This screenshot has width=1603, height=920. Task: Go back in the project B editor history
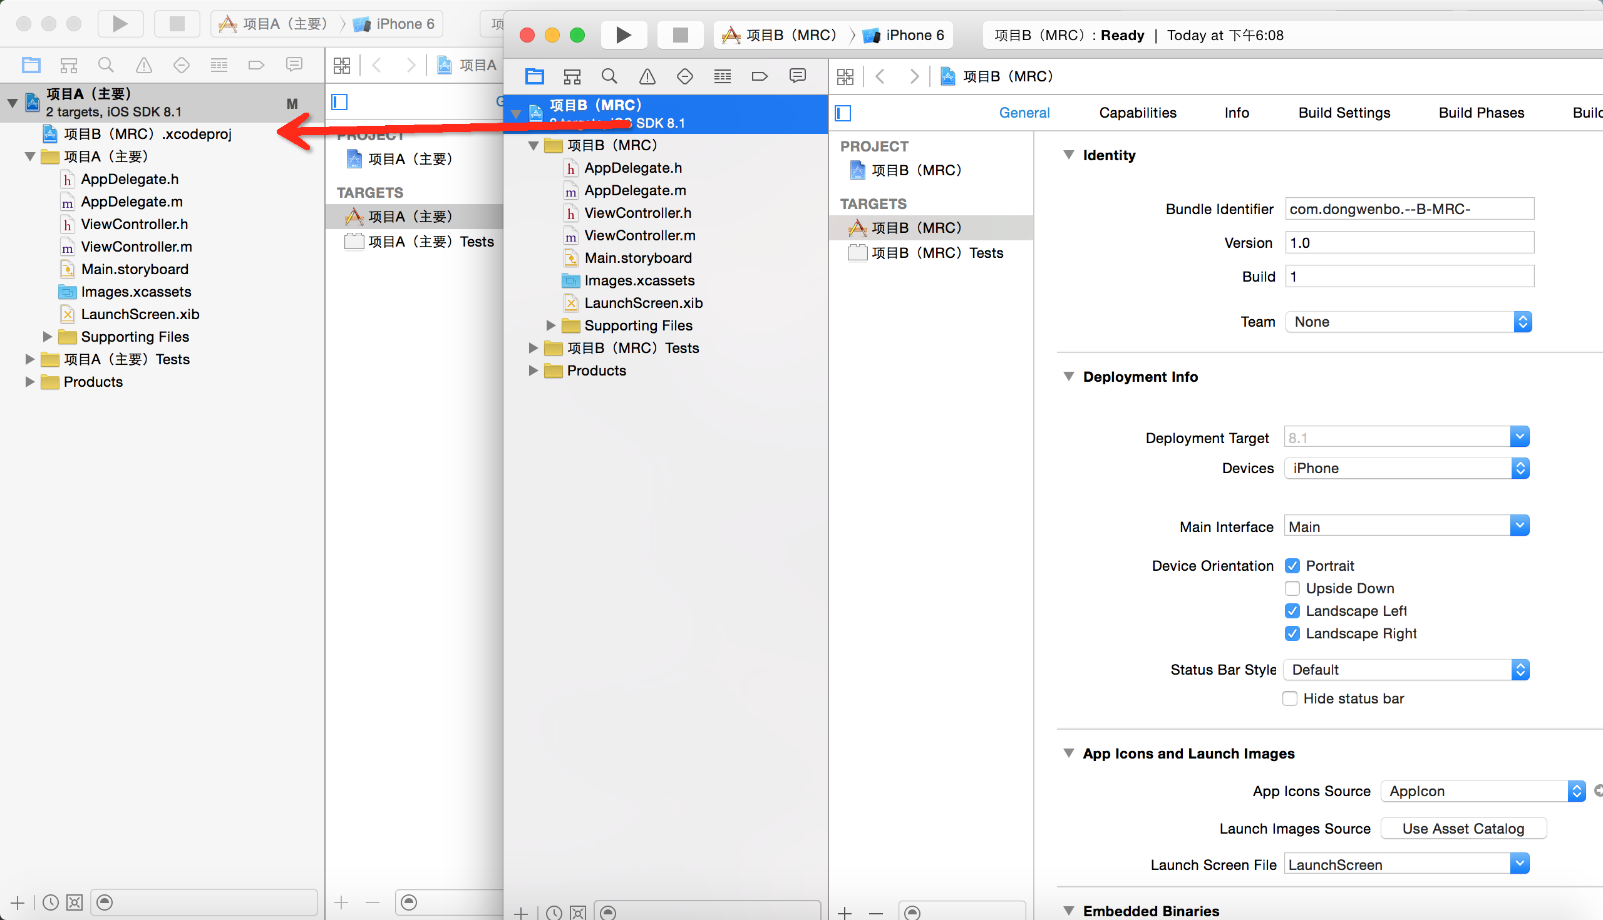(880, 76)
